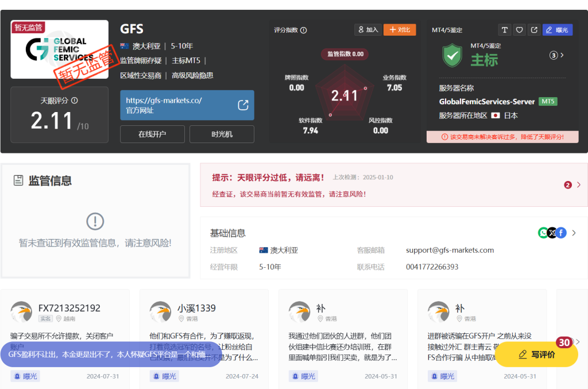Open the 在线开户 button
The image size is (588, 389).
coord(152,134)
